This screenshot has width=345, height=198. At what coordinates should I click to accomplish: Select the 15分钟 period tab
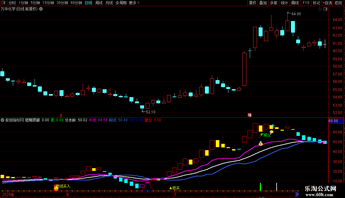click(48, 3)
